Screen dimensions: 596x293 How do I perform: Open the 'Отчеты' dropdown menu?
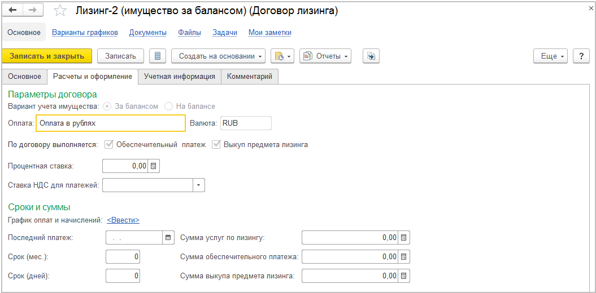tap(325, 56)
